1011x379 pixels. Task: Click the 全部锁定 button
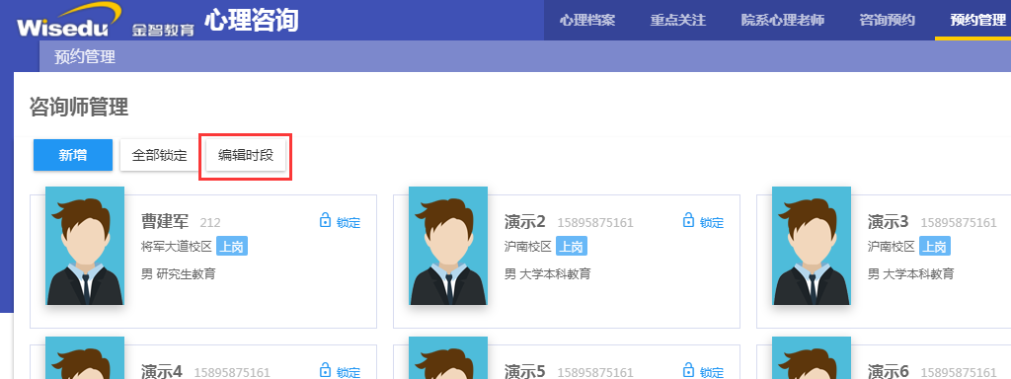pos(159,155)
